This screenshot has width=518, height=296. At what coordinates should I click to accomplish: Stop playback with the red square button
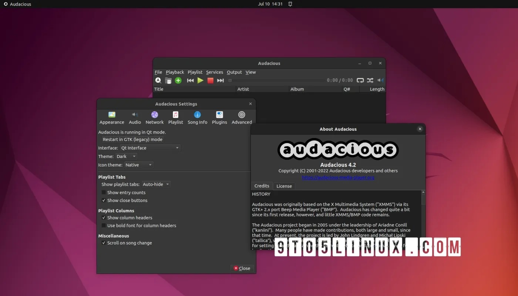[x=211, y=80]
